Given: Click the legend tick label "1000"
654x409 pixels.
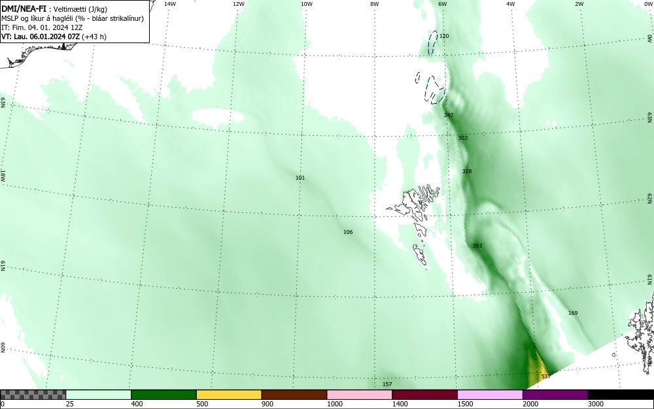Looking at the screenshot, I should click(334, 404).
